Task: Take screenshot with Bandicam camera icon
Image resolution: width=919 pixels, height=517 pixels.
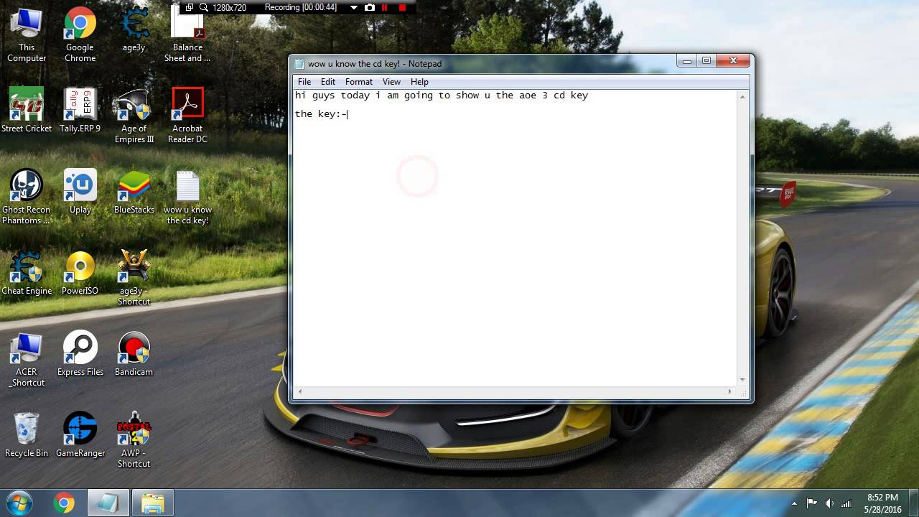Action: click(x=370, y=7)
